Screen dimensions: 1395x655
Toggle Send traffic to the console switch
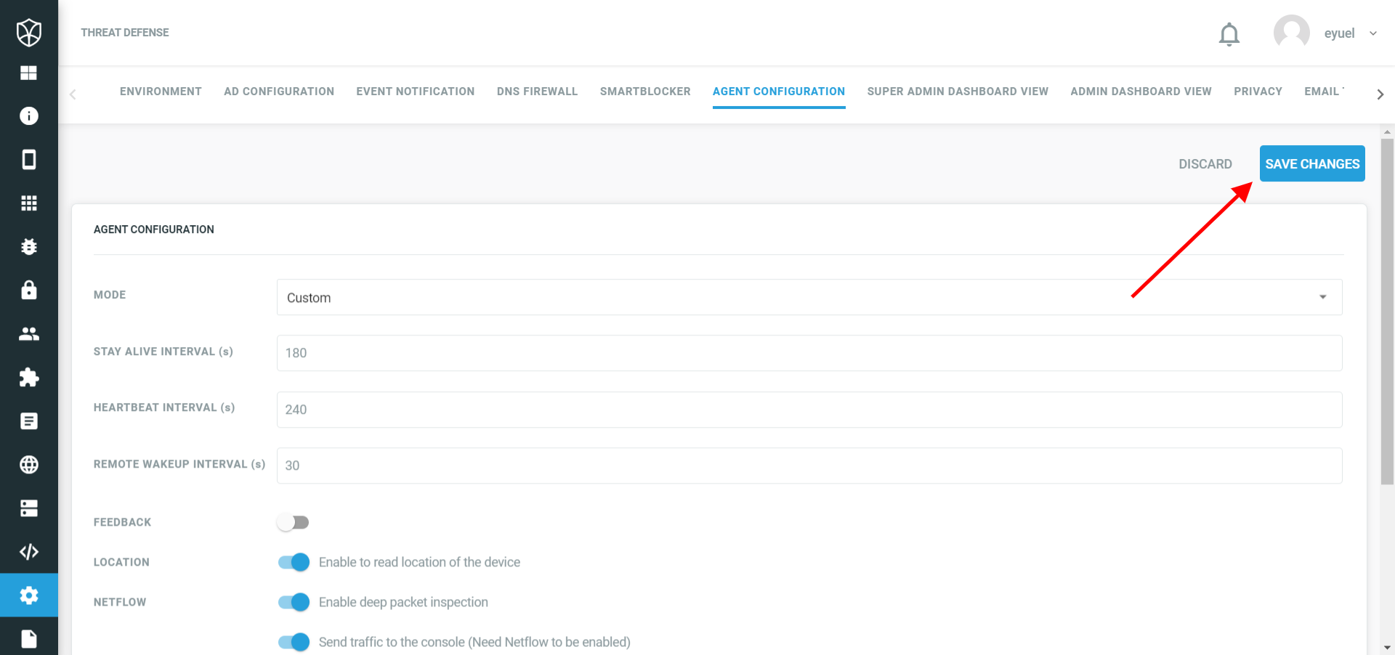pos(294,642)
